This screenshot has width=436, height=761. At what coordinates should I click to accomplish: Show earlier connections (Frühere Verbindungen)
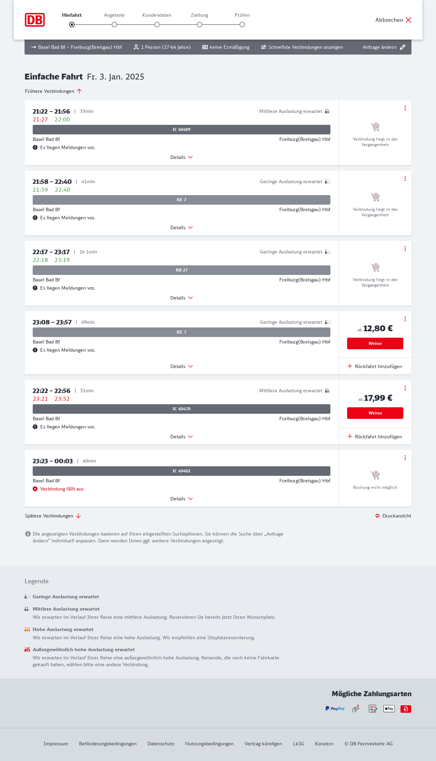point(53,91)
